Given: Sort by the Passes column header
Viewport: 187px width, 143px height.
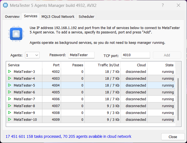Looking at the screenshot, I should click(73, 65).
